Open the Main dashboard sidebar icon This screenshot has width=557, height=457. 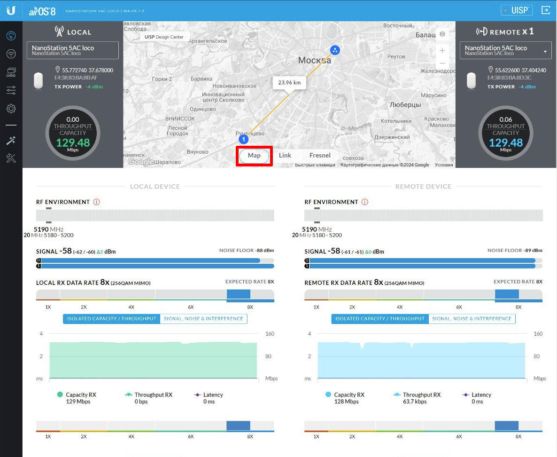(x=11, y=36)
